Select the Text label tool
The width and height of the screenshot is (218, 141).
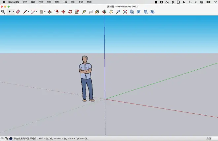click(91, 12)
